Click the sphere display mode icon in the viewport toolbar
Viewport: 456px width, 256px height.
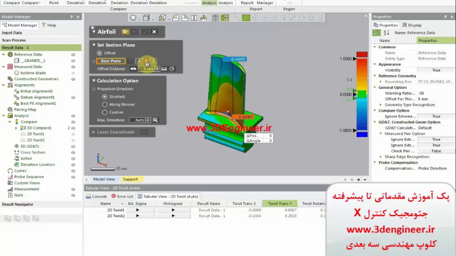(133, 18)
